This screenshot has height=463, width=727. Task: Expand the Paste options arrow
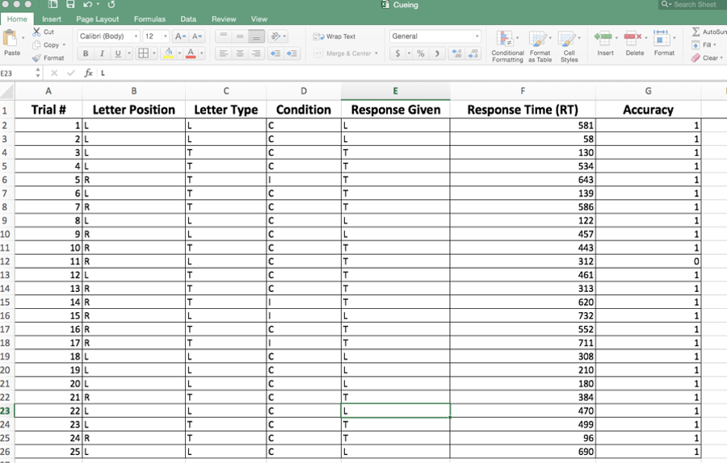[23, 37]
